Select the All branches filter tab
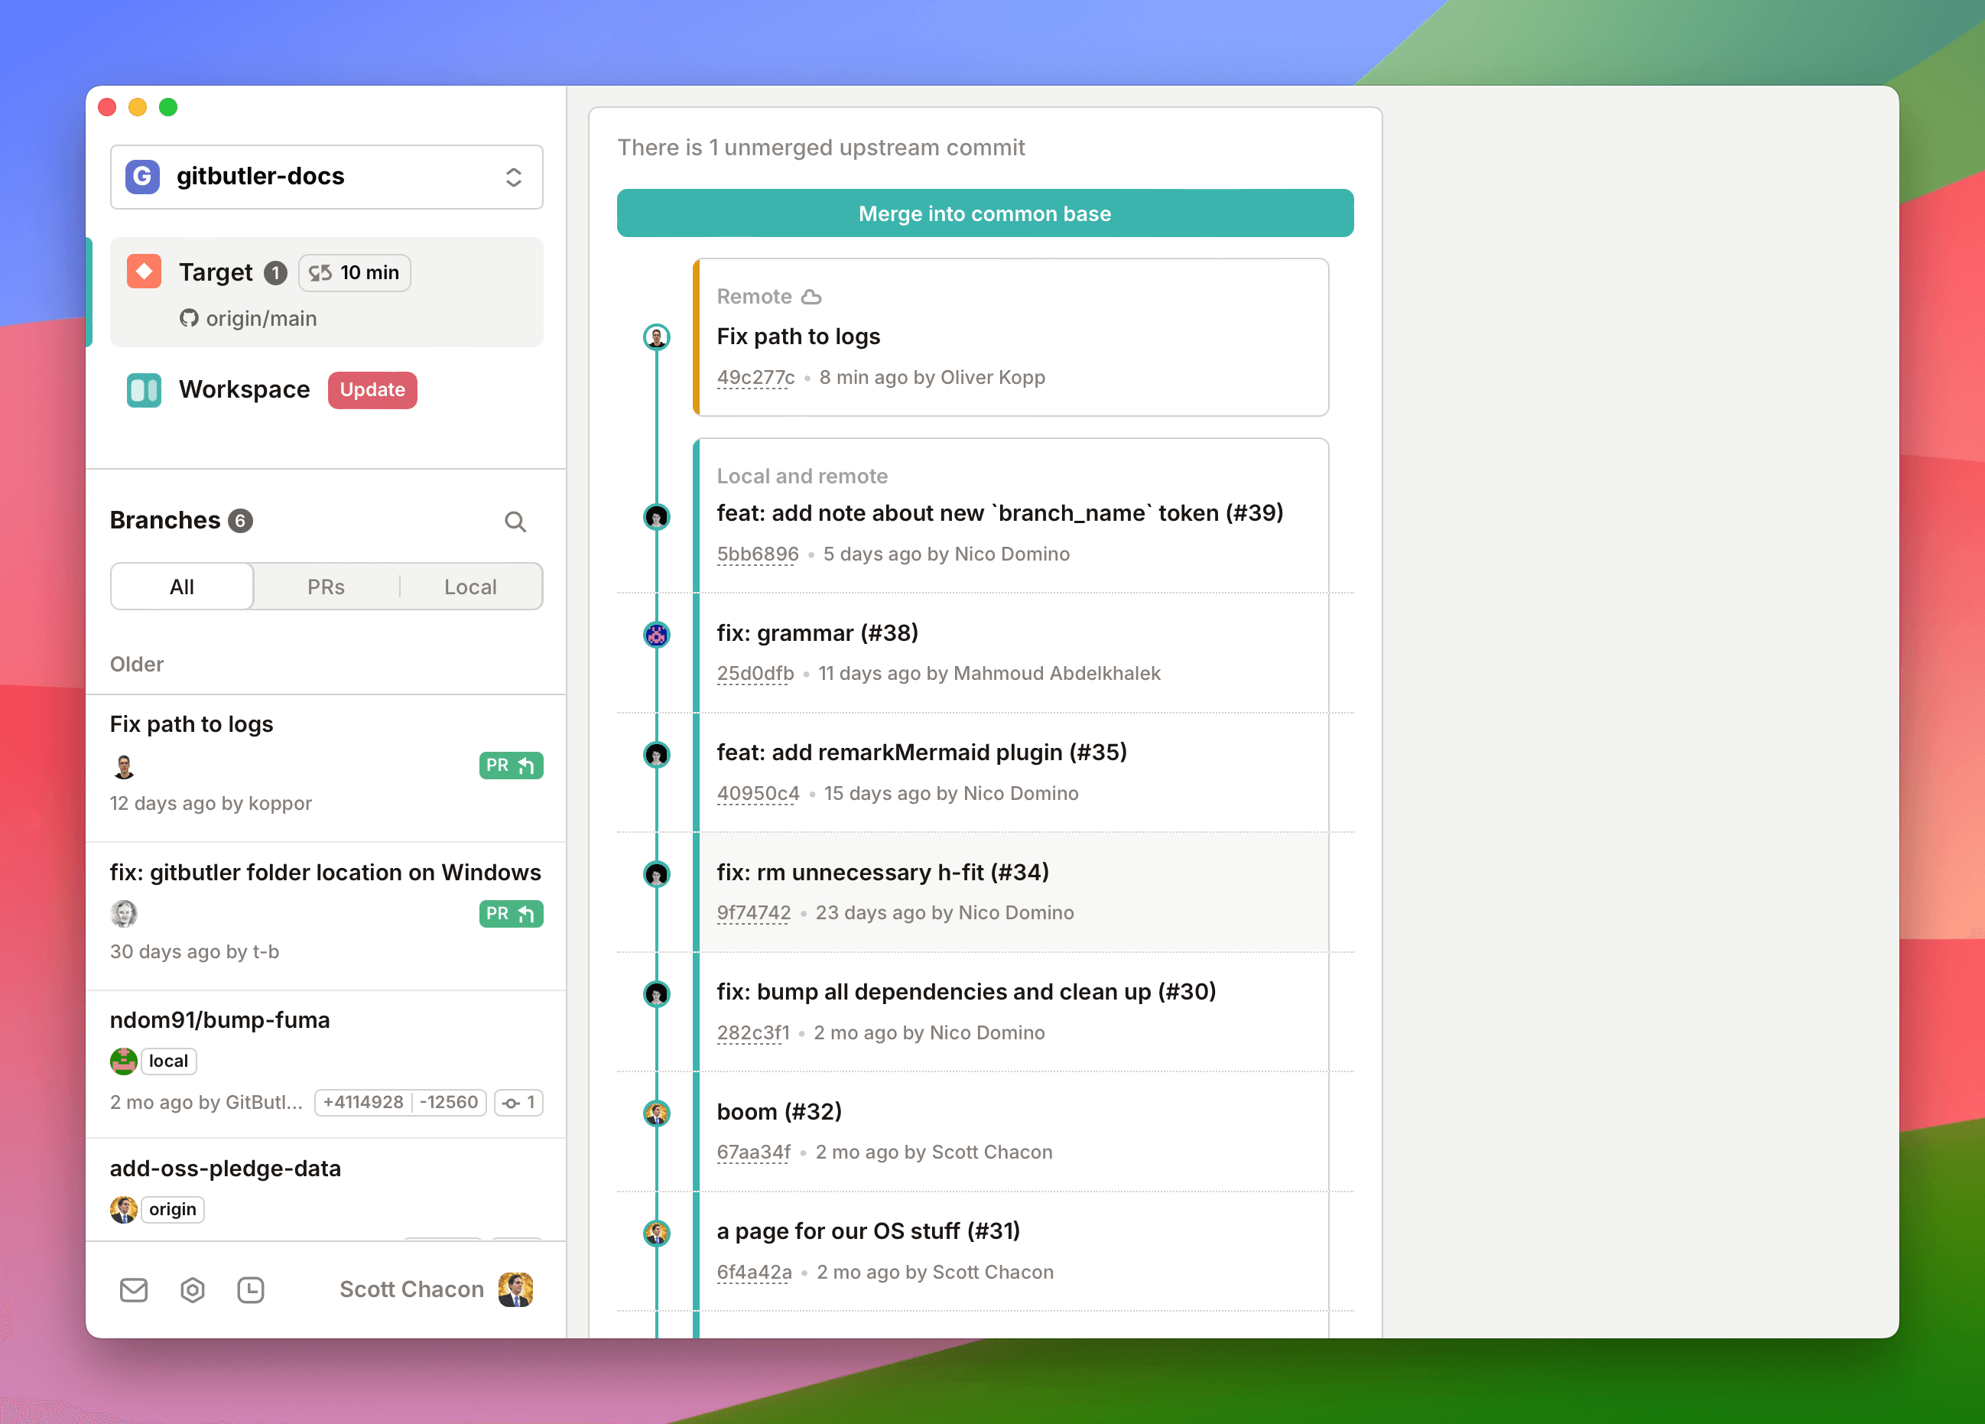Screen dimensions: 1985x1424 point(182,587)
